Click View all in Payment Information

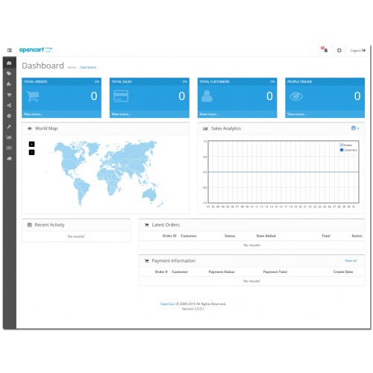[x=351, y=260]
